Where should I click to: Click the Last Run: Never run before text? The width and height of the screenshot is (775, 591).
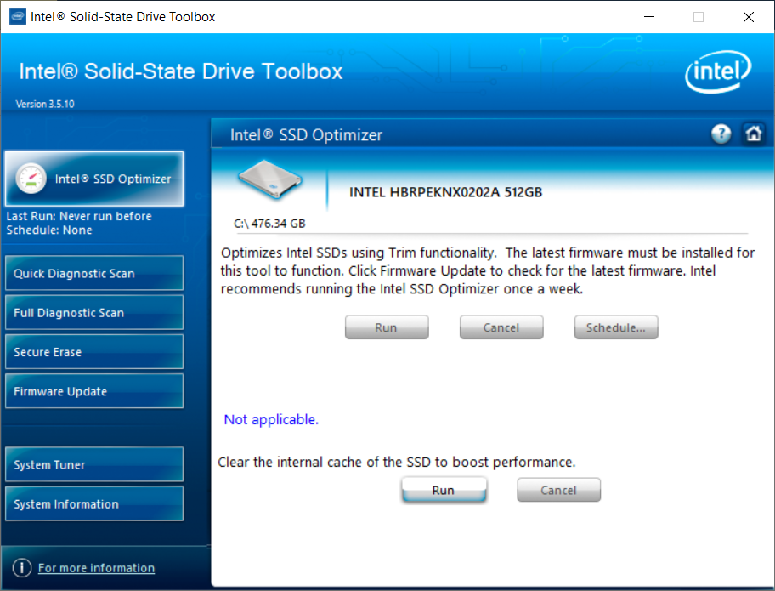[79, 216]
